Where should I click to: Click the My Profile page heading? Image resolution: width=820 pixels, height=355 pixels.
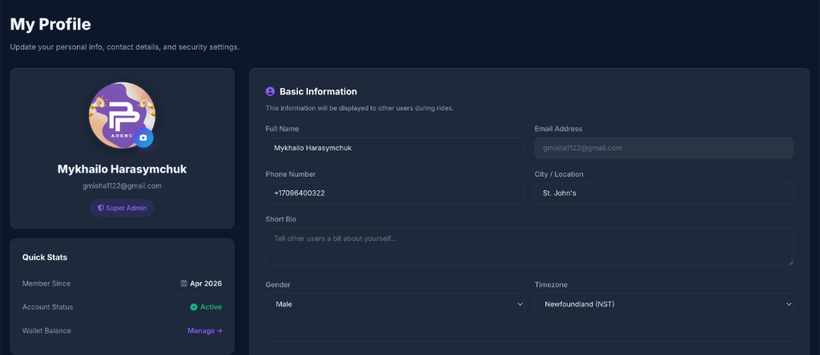(50, 24)
